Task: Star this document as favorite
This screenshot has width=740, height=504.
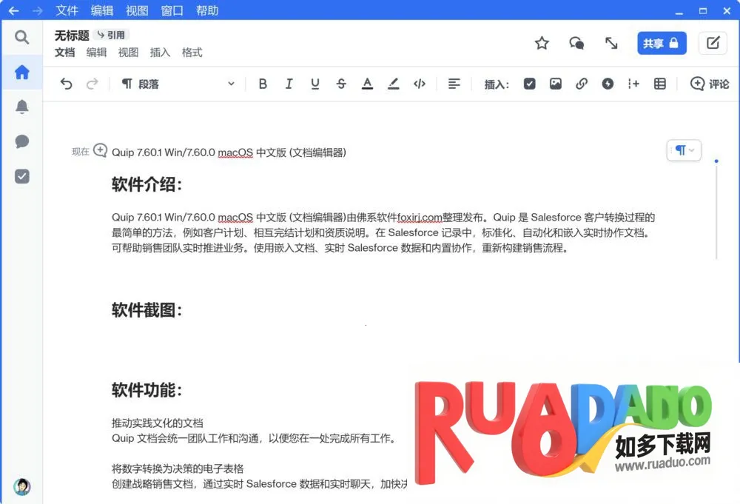Action: click(x=542, y=43)
